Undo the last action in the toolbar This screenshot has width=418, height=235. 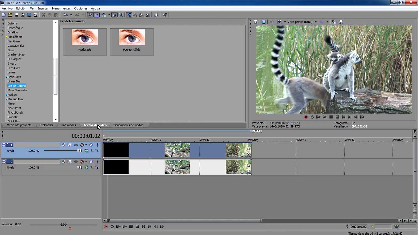click(65, 15)
